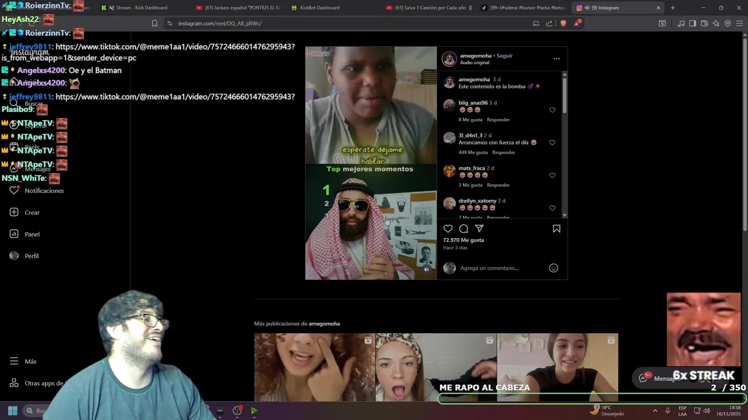Image resolution: width=748 pixels, height=420 pixels.
Task: Like dreilyn_xatomy's comment
Action: [x=552, y=208]
